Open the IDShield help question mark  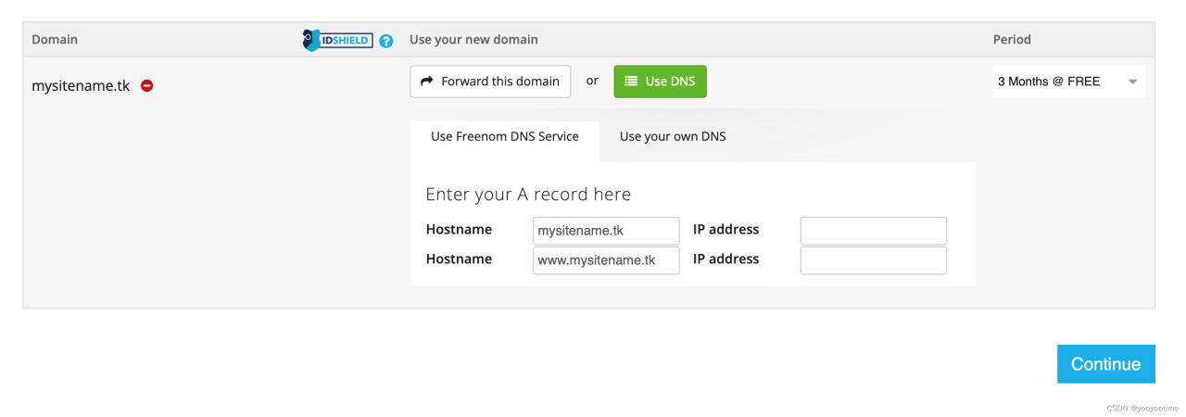pos(386,41)
